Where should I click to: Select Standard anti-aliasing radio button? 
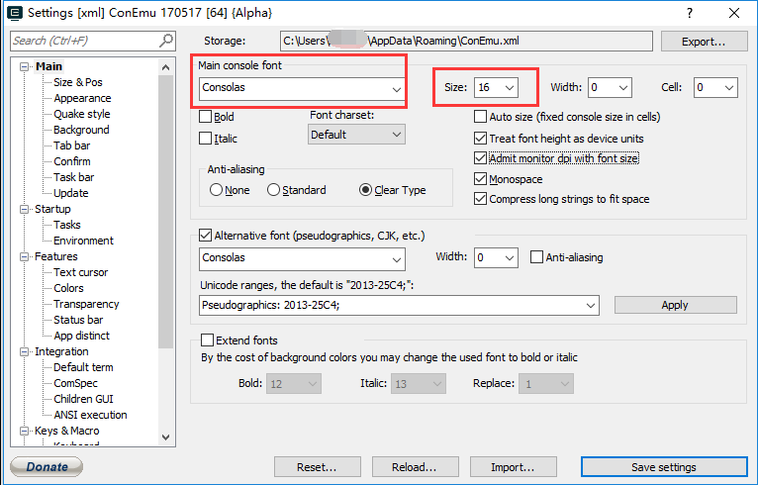(275, 190)
